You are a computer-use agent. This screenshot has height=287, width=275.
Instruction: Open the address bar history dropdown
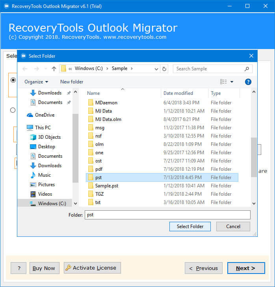pyautogui.click(x=156, y=69)
